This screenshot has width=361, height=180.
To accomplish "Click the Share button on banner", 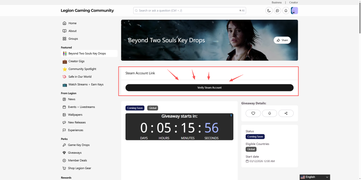I will pos(282,40).
